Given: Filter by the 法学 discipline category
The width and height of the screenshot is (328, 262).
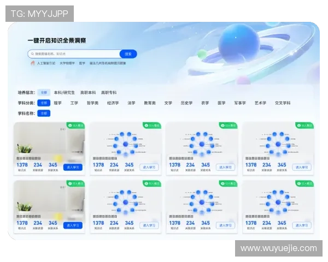Looking at the screenshot, I should (x=131, y=103).
